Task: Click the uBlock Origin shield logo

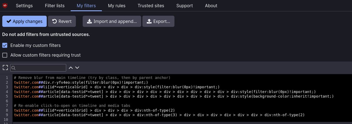Action: coord(5,6)
